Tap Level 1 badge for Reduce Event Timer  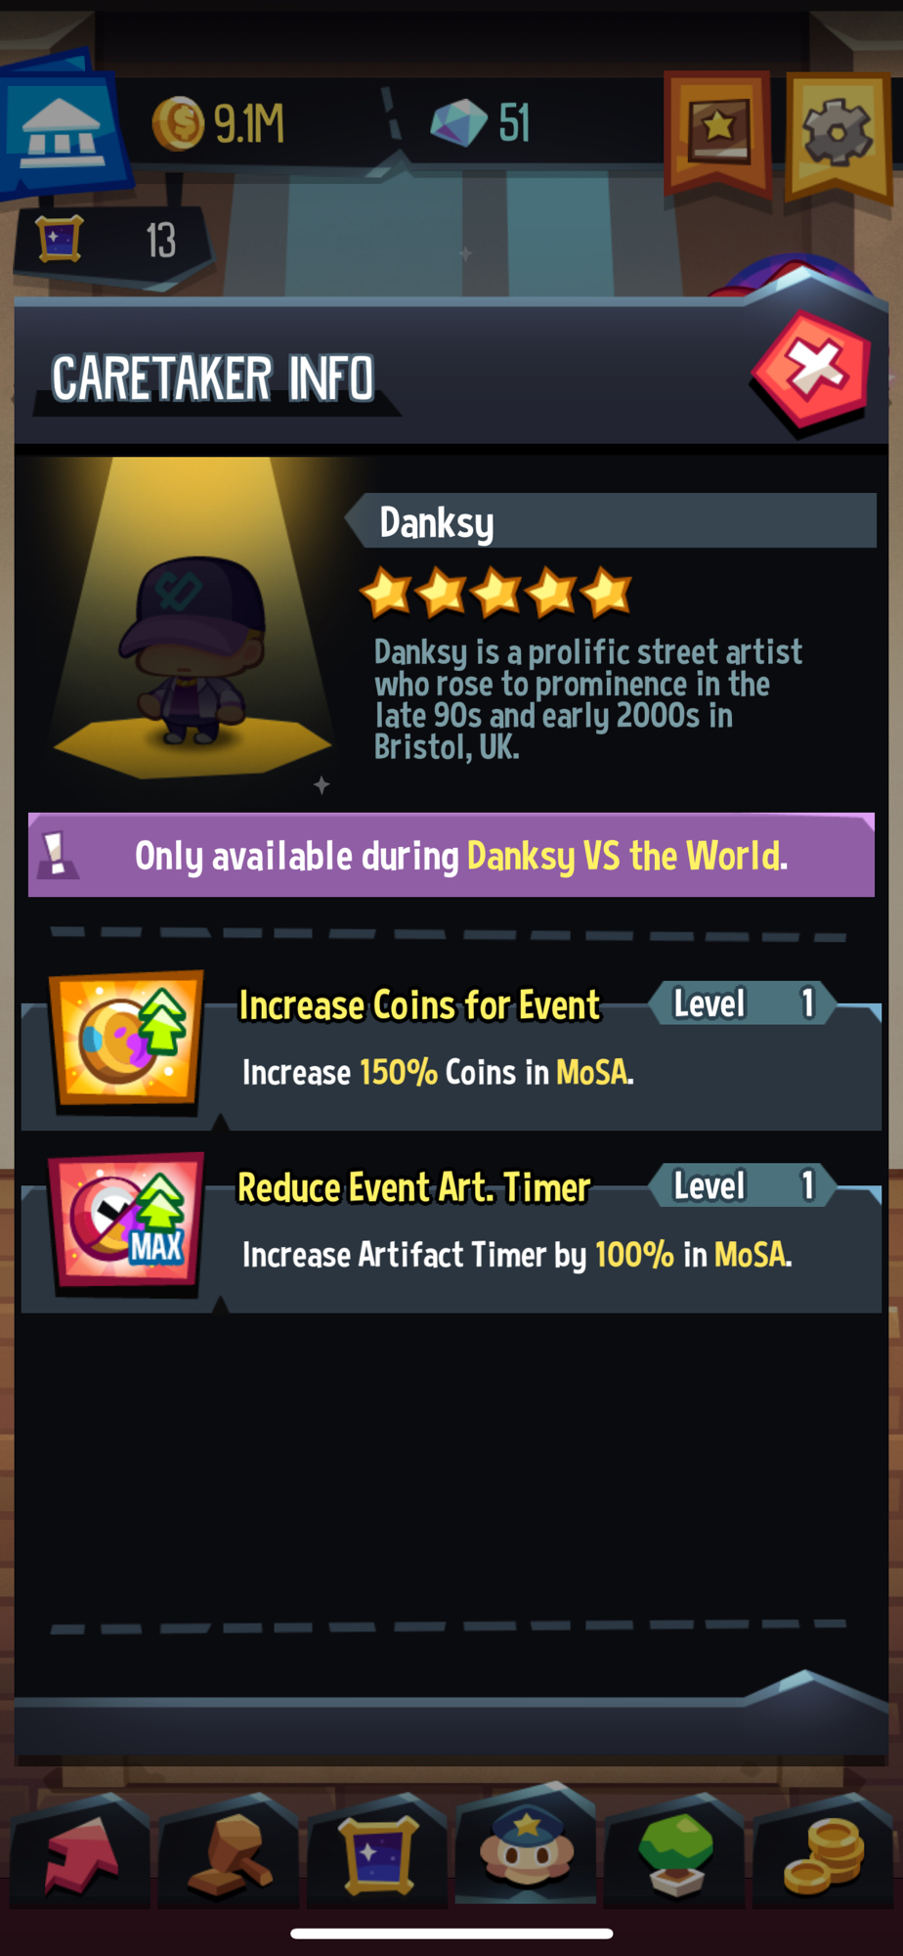[x=743, y=1185]
